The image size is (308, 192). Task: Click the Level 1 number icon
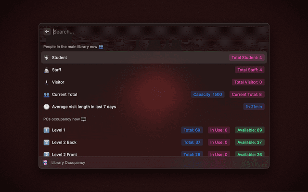click(46, 130)
